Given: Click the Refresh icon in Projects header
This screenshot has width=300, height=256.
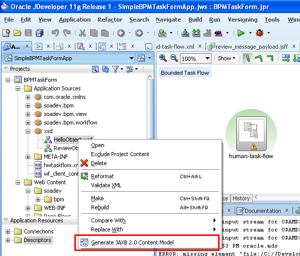Looking at the screenshot, I should [x=105, y=69].
